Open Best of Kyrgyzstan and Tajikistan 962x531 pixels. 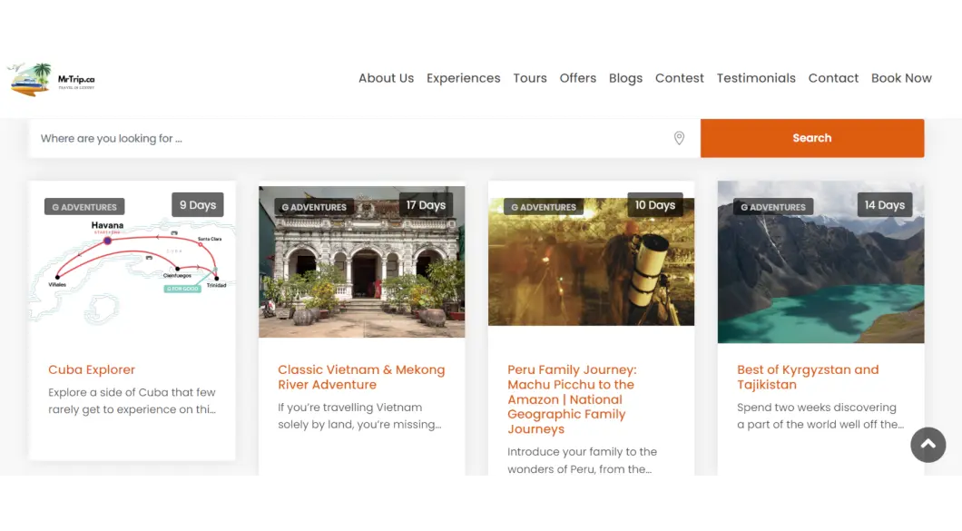pos(808,377)
